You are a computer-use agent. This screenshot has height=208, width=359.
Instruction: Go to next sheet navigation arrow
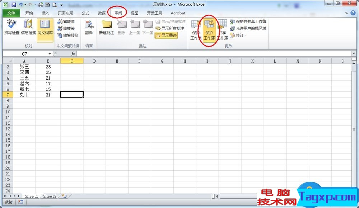coord(14,196)
